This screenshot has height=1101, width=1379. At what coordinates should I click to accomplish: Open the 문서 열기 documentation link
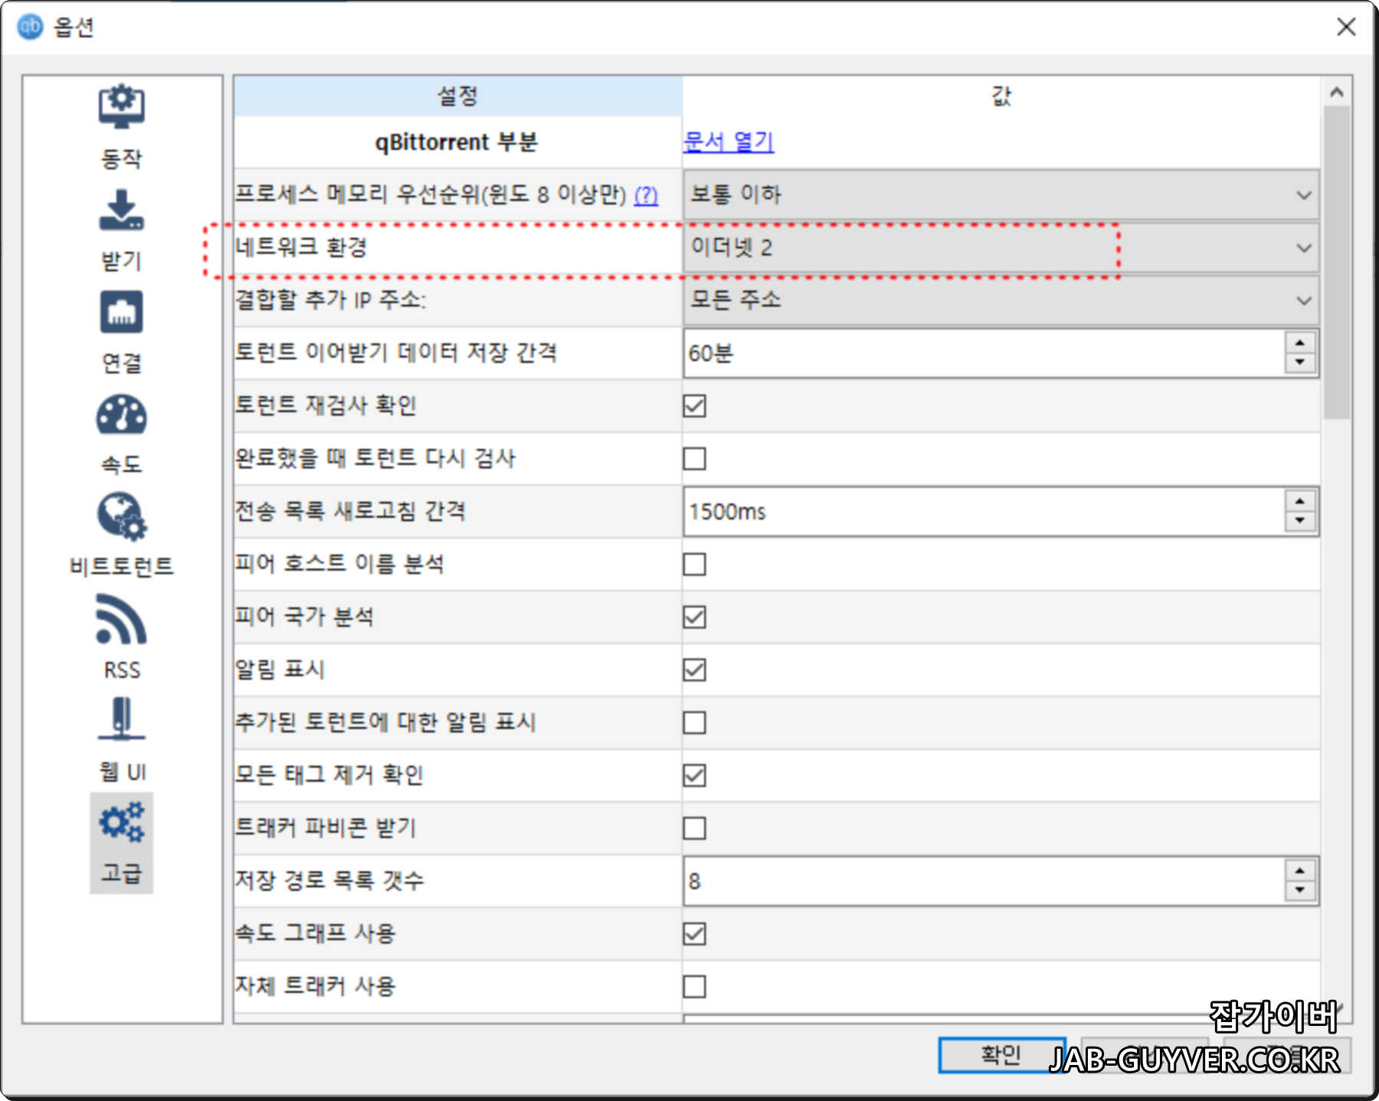(729, 142)
